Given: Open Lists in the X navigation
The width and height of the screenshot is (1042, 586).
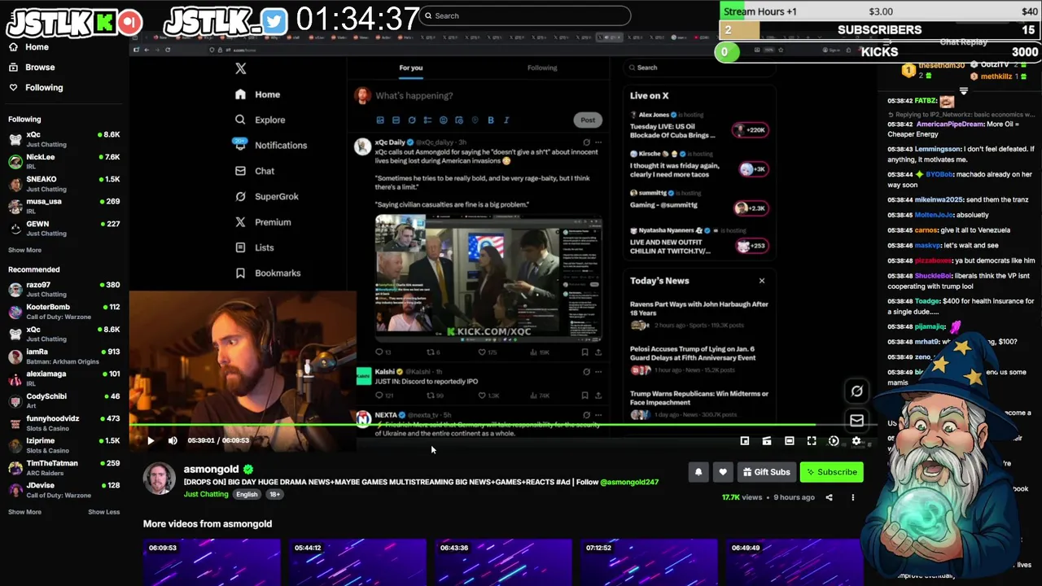Looking at the screenshot, I should (x=254, y=247).
